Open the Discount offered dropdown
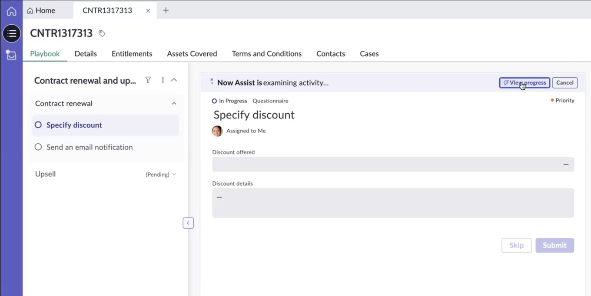Image resolution: width=591 pixels, height=296 pixels. (x=393, y=164)
